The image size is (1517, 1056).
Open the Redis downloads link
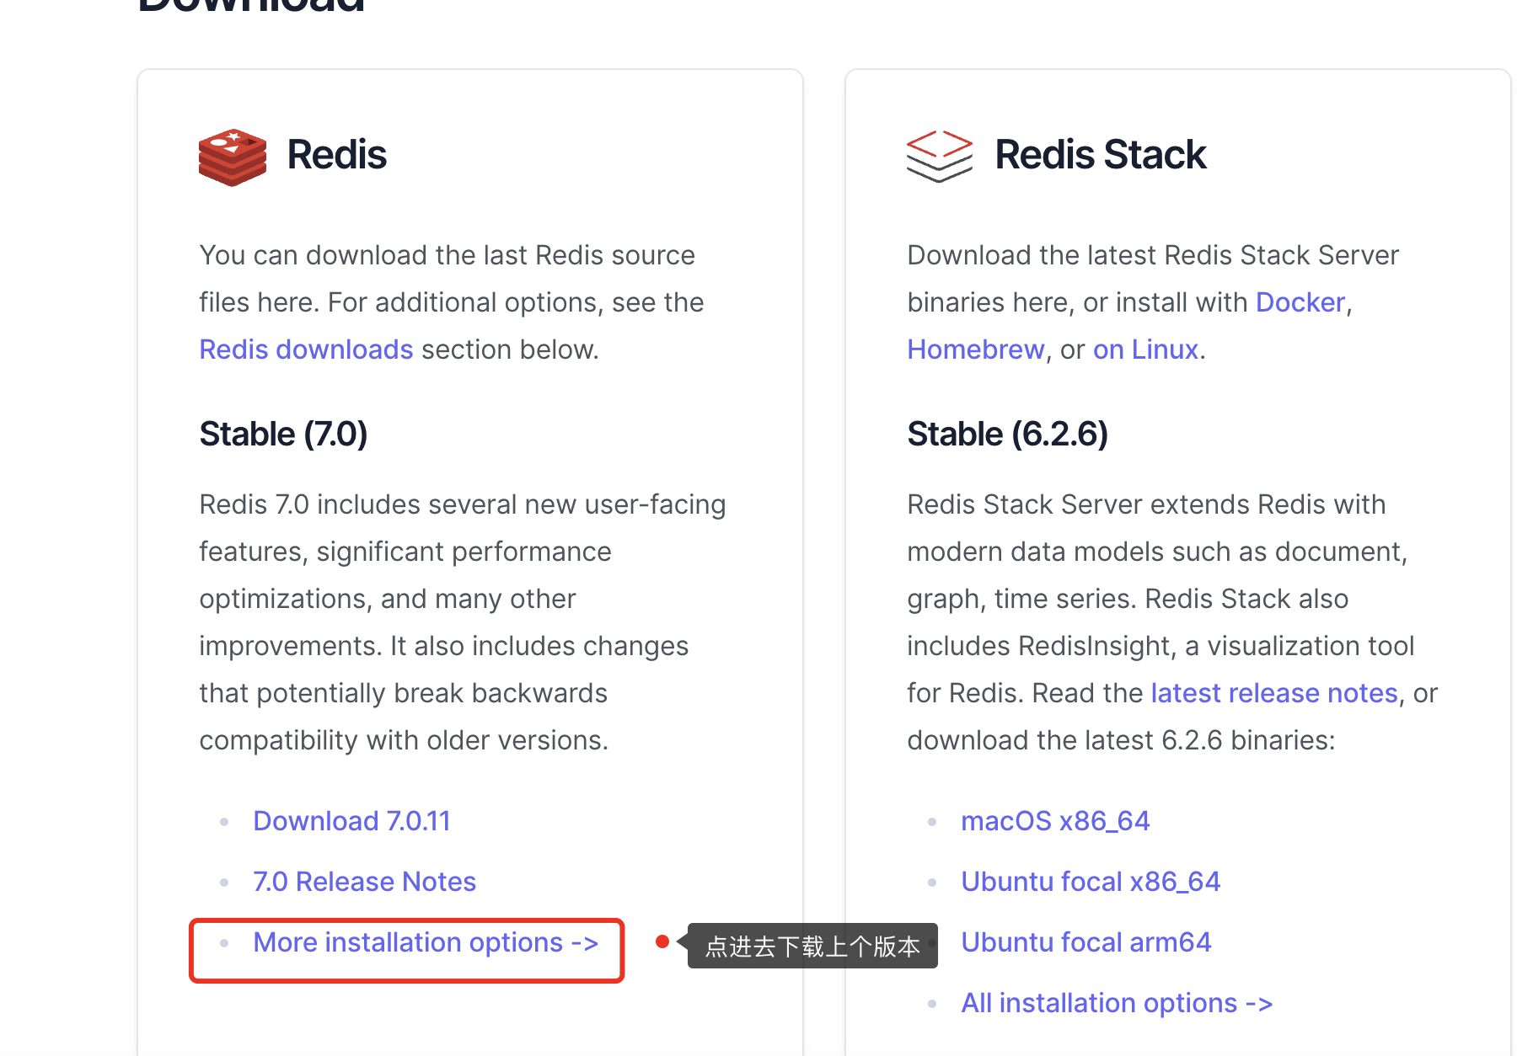[x=306, y=349]
